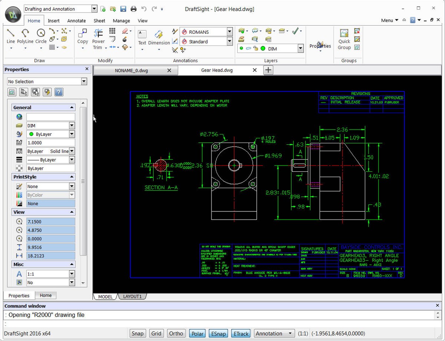Open the DIM layer dropdown
The height and width of the screenshot is (341, 445).
tap(300, 49)
